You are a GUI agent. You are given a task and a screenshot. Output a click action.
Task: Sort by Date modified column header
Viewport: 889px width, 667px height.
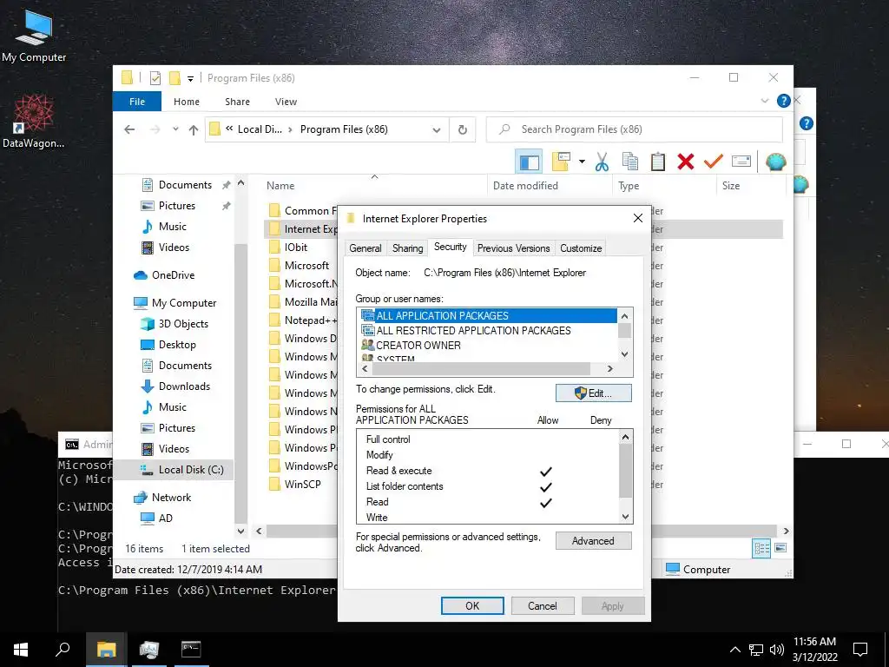550,186
